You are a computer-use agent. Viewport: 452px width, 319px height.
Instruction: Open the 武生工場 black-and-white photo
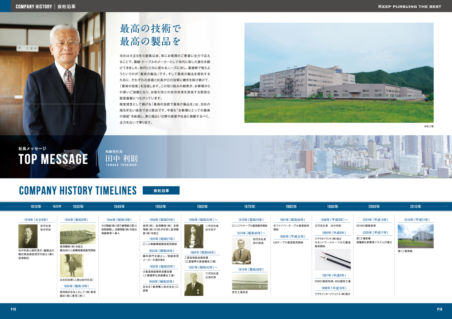[250, 281]
